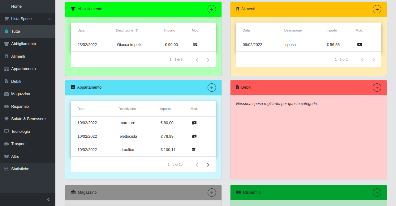Go to previous page in Appartamento table
The height and width of the screenshot is (206, 396).
pos(197,165)
